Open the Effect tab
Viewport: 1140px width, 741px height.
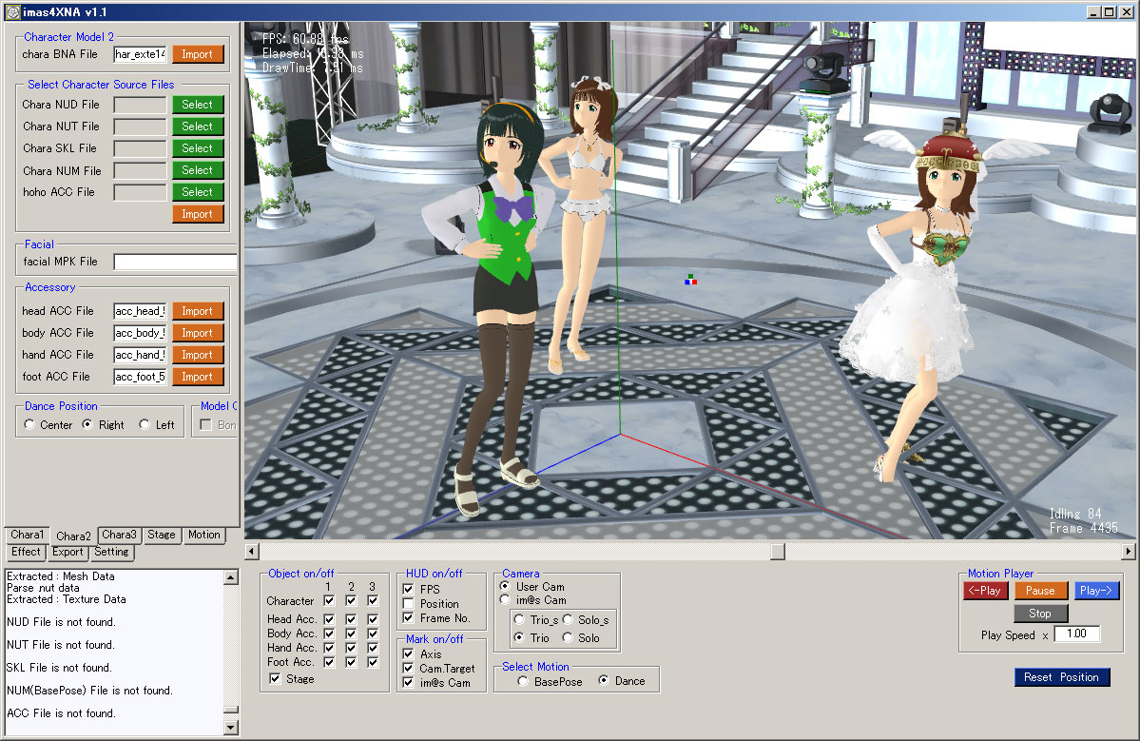[26, 552]
